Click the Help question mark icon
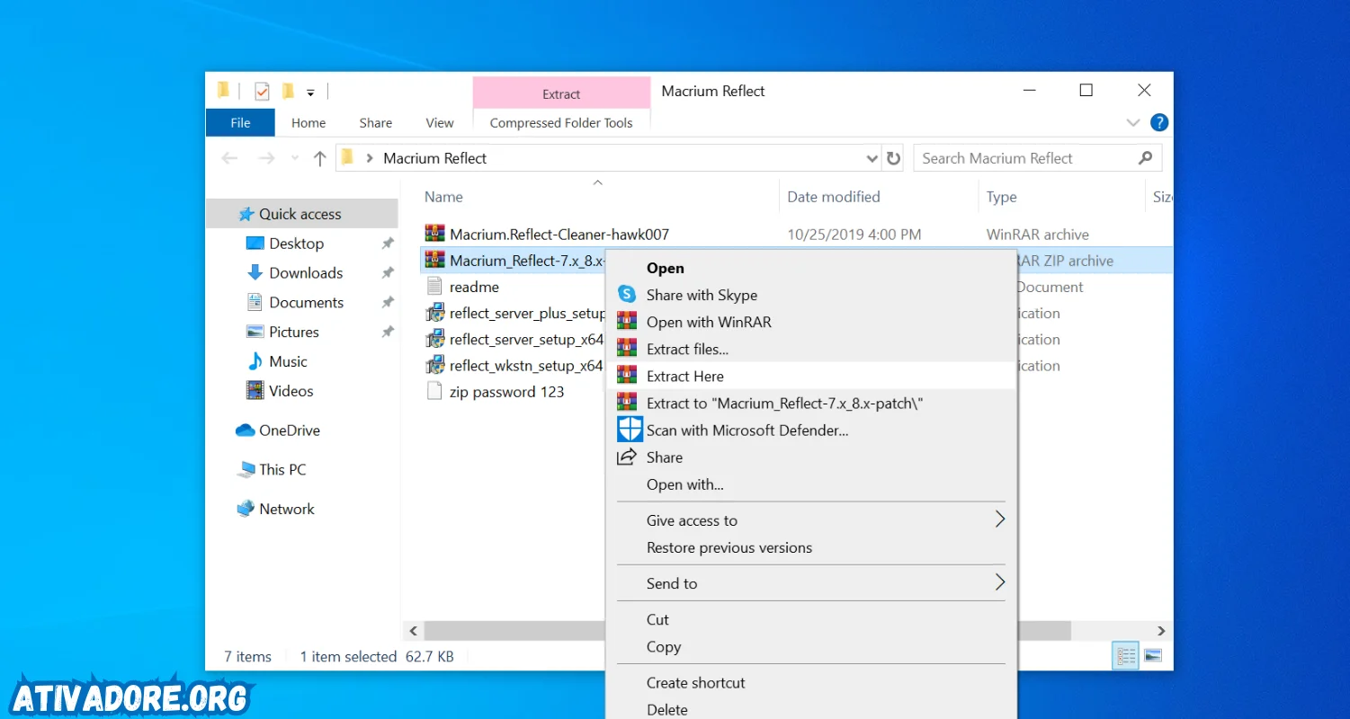The image size is (1350, 719). (1159, 122)
